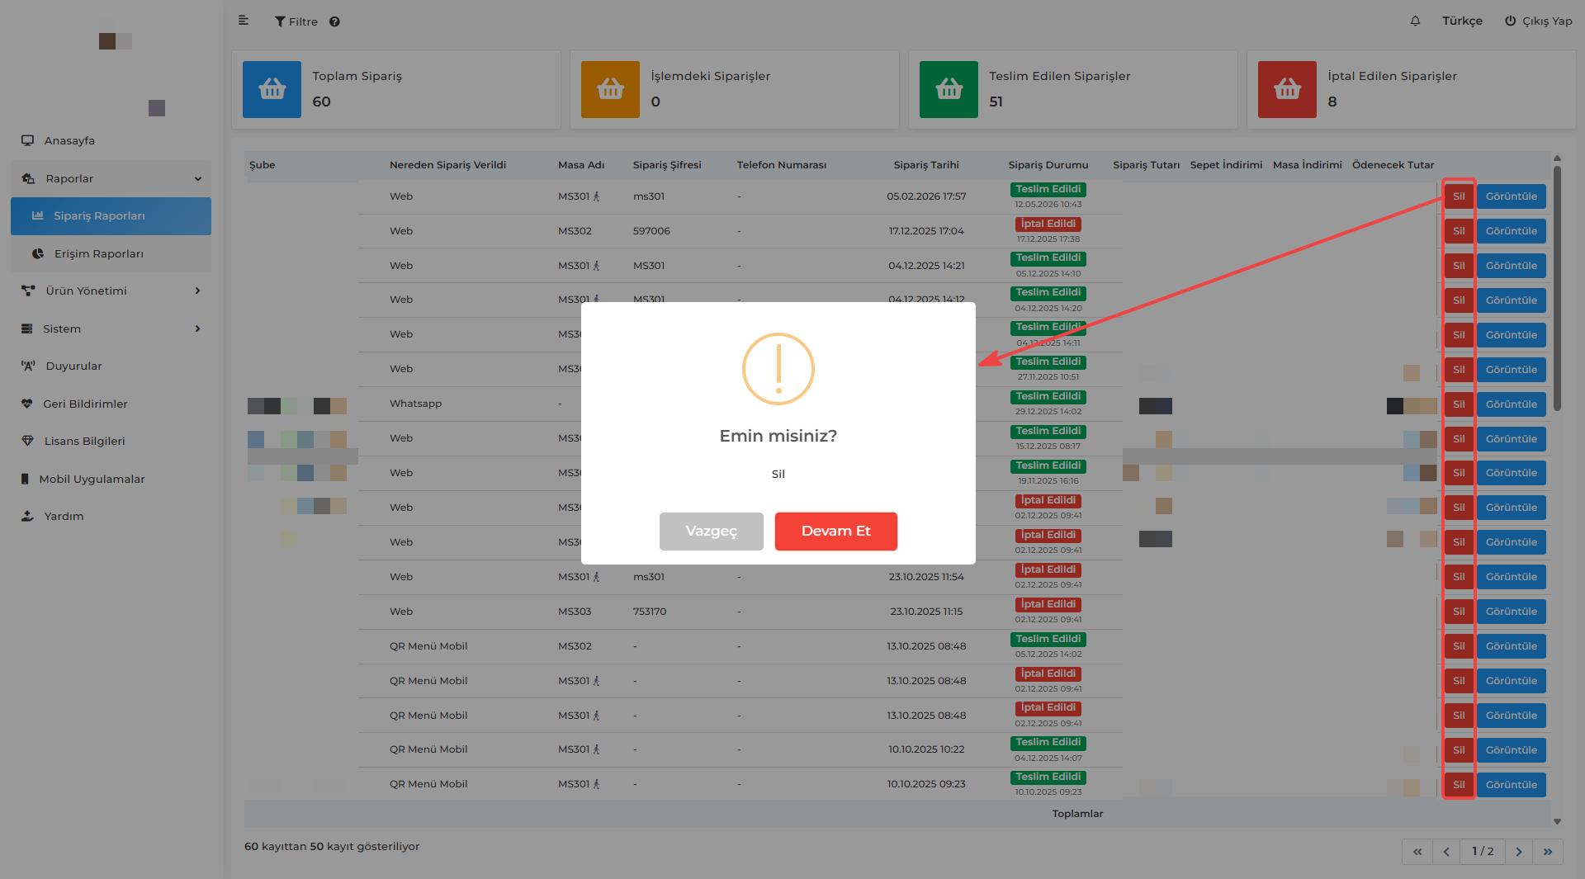This screenshot has height=879, width=1585.
Task: Click Görüntüle on the 597006 order row
Action: click(1511, 231)
